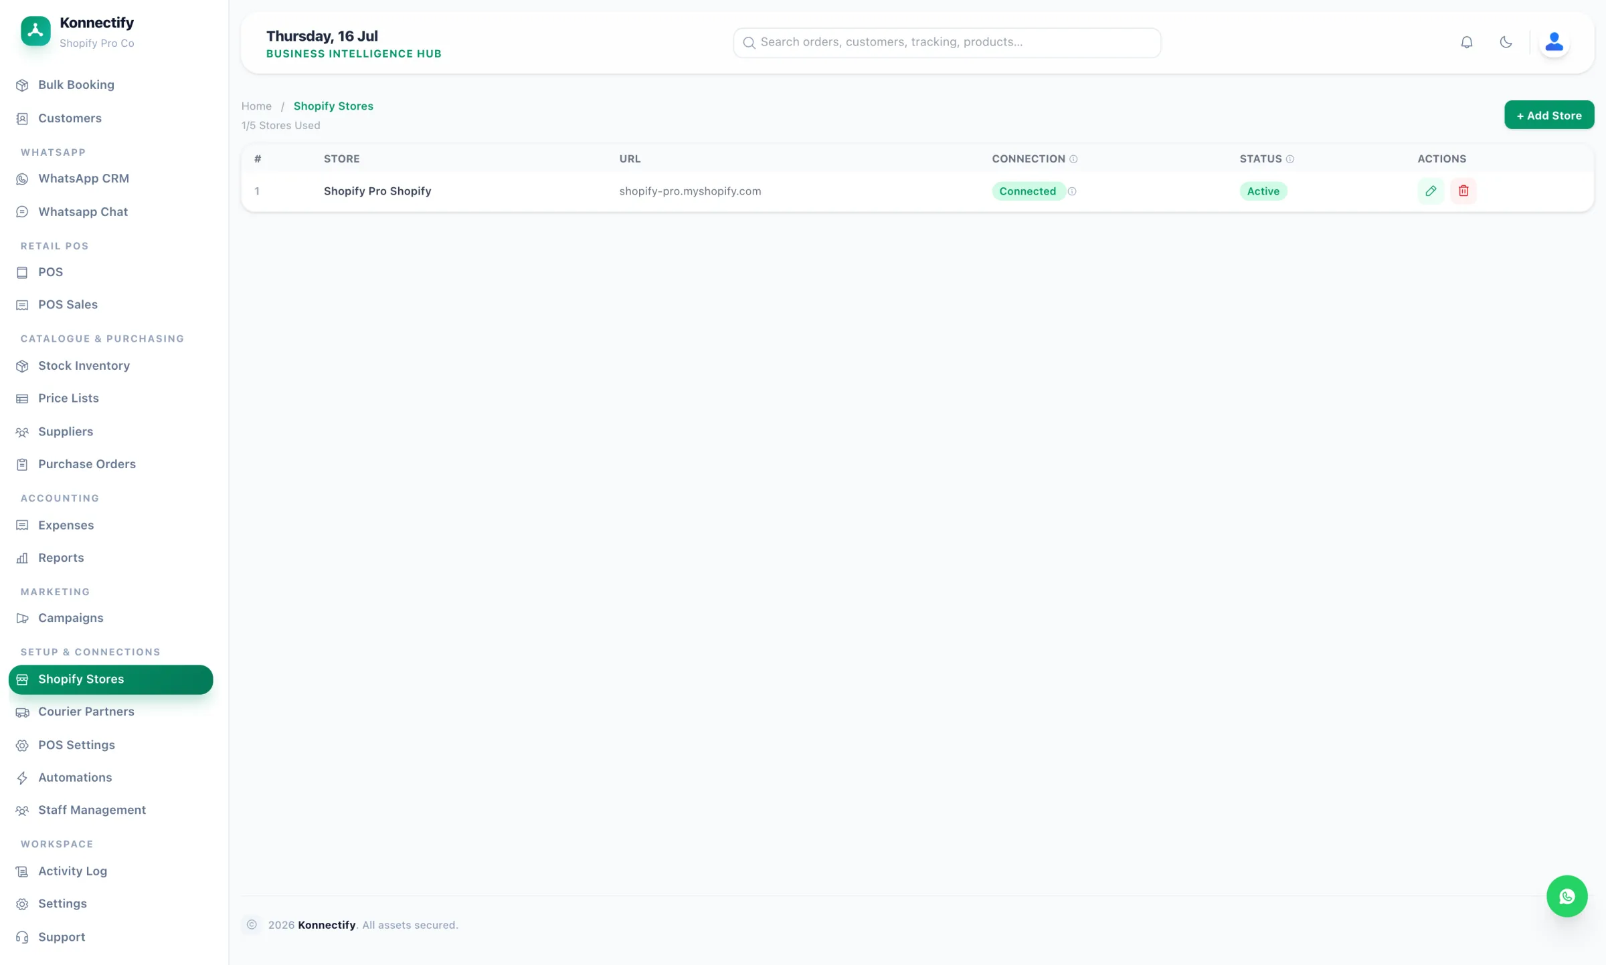Open Expenses under Accounting
This screenshot has width=1606, height=965.
pos(110,526)
